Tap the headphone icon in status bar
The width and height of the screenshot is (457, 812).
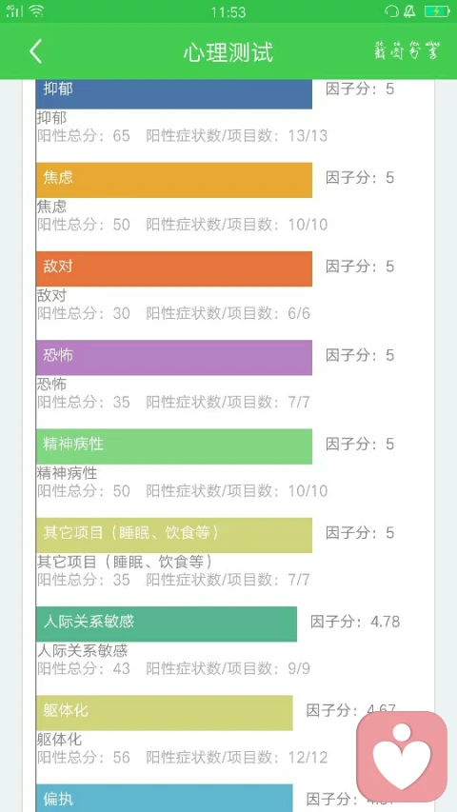(391, 10)
